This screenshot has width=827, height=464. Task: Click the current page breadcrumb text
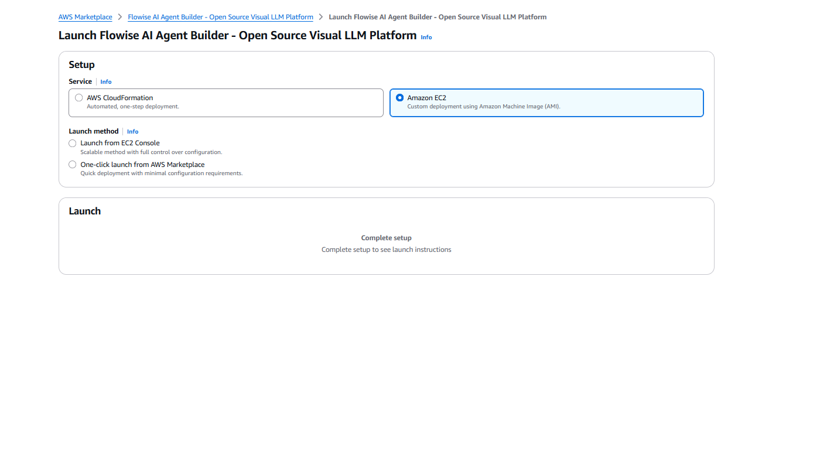tap(438, 17)
